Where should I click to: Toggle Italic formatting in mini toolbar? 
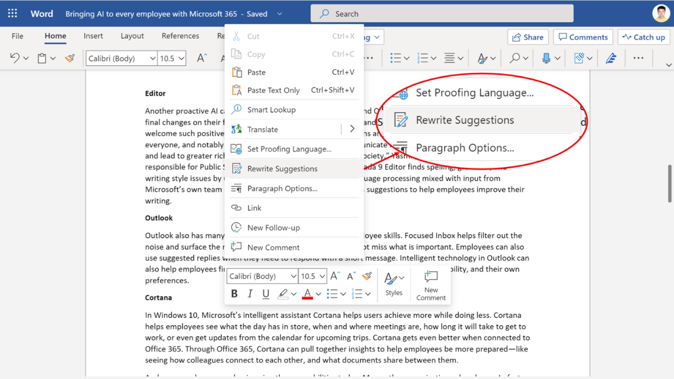point(250,293)
